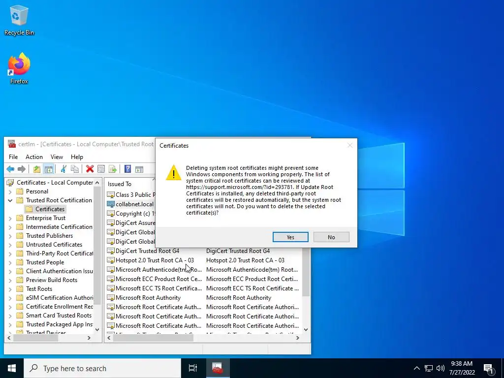Click the certlm icon in the window title bar
Viewport: 504px width, 378px height.
(12, 144)
